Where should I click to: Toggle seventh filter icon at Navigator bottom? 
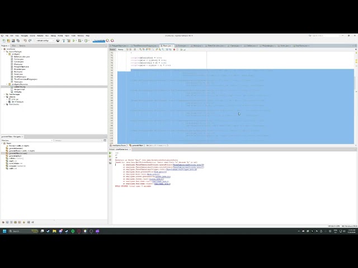(x=29, y=222)
